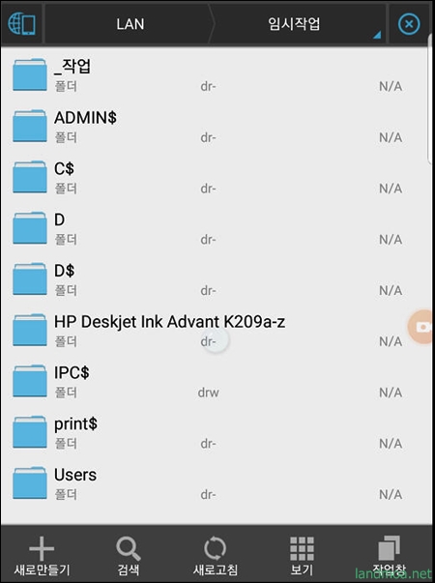Tap the 새로만들기 plus icon
Viewport: 435px width, 583px height.
click(x=42, y=548)
